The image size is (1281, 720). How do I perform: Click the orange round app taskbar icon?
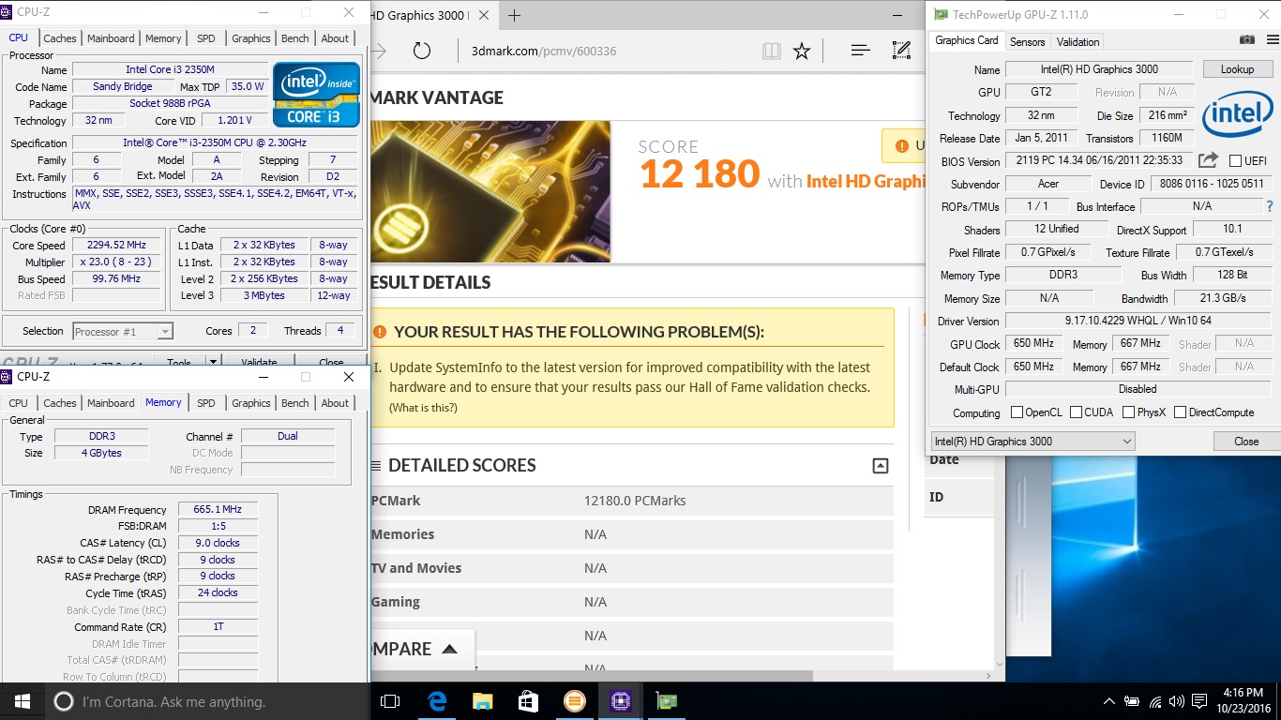point(574,701)
